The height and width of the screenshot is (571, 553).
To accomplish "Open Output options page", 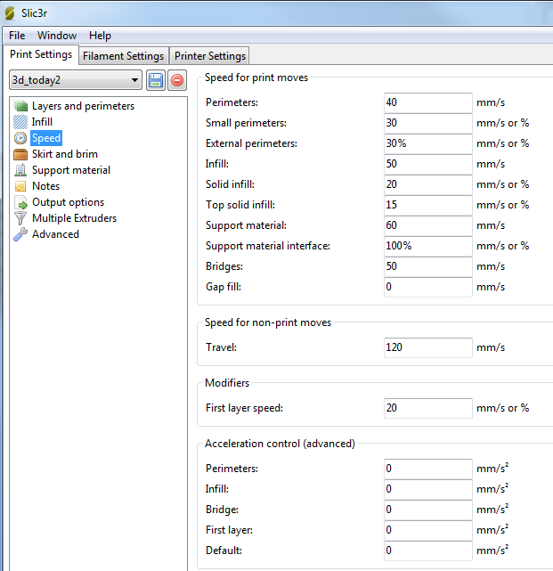I will click(x=68, y=202).
